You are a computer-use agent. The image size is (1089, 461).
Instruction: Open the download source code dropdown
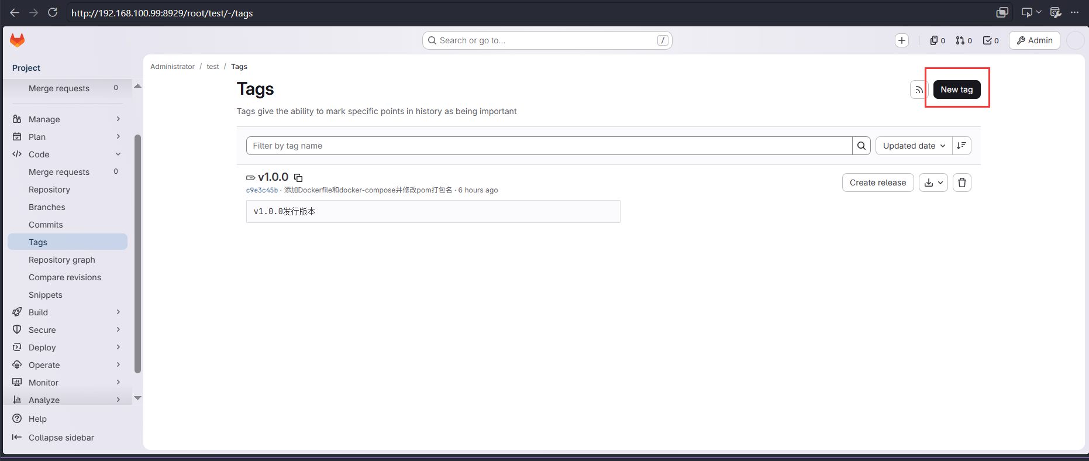933,183
